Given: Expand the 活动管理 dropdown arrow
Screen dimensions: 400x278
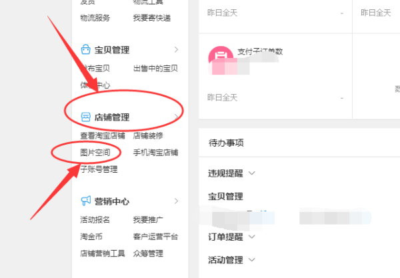Looking at the screenshot, I should pyautogui.click(x=252, y=260).
